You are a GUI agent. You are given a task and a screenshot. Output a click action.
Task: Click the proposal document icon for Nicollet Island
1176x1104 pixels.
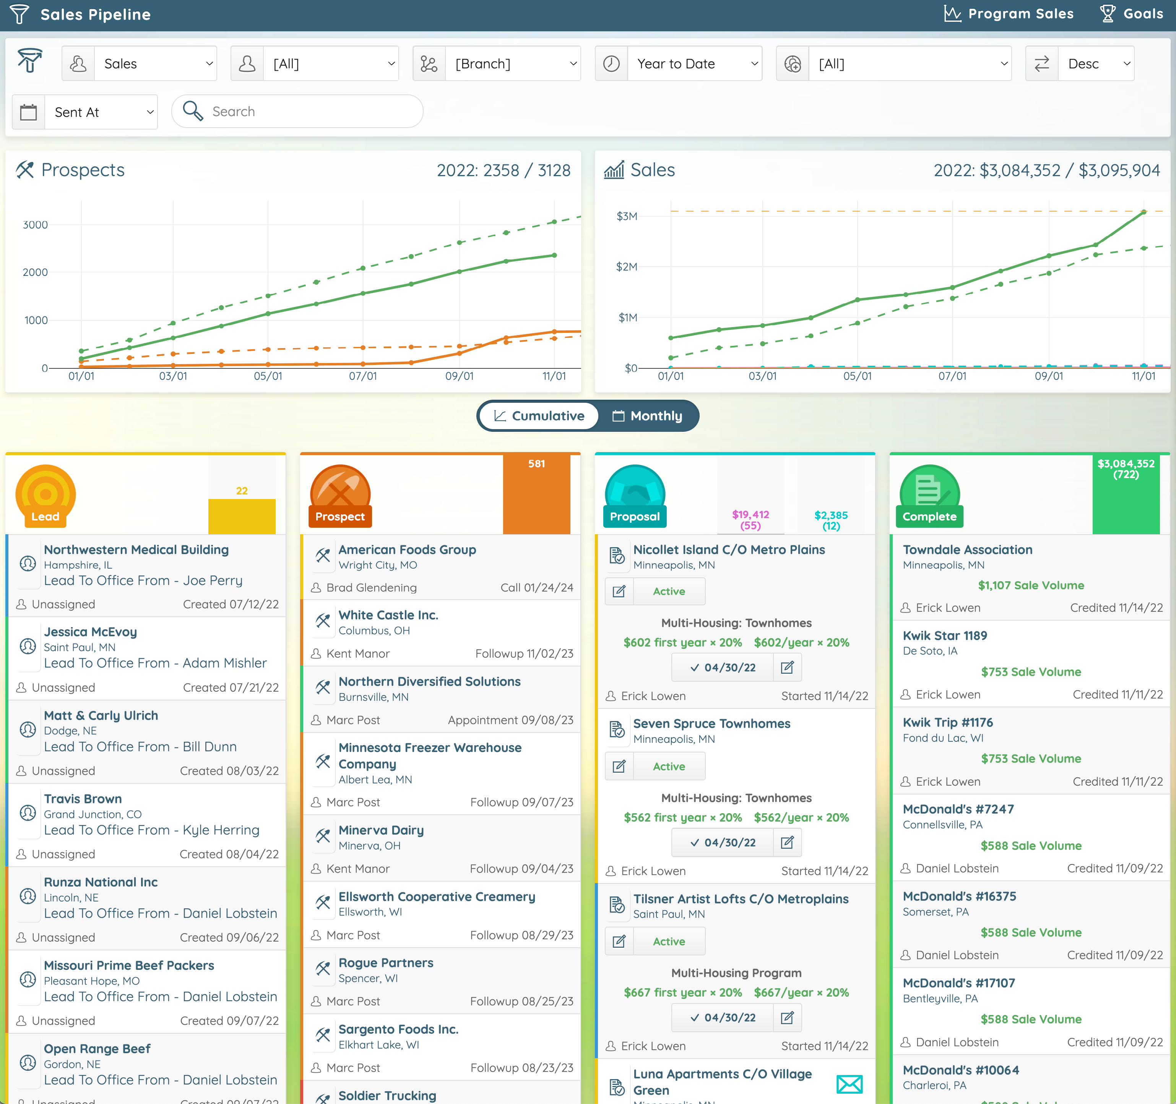(617, 555)
